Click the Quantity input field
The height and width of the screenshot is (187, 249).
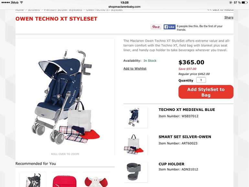tap(201, 80)
